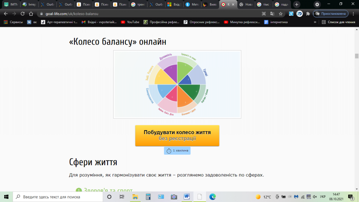Click the Побудувати колесо життя button
The image size is (359, 202).
click(177, 135)
